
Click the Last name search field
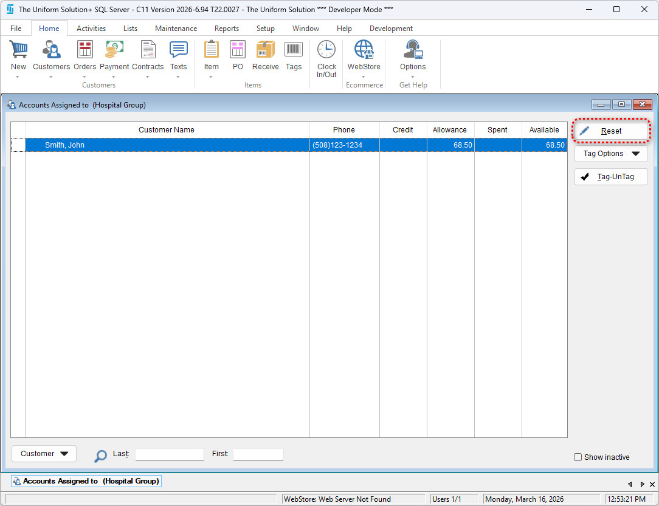[x=169, y=454]
